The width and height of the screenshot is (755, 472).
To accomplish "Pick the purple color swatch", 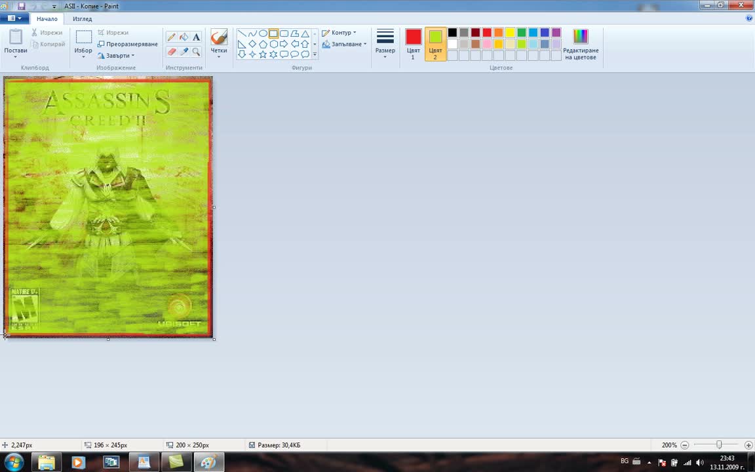I will (556, 32).
